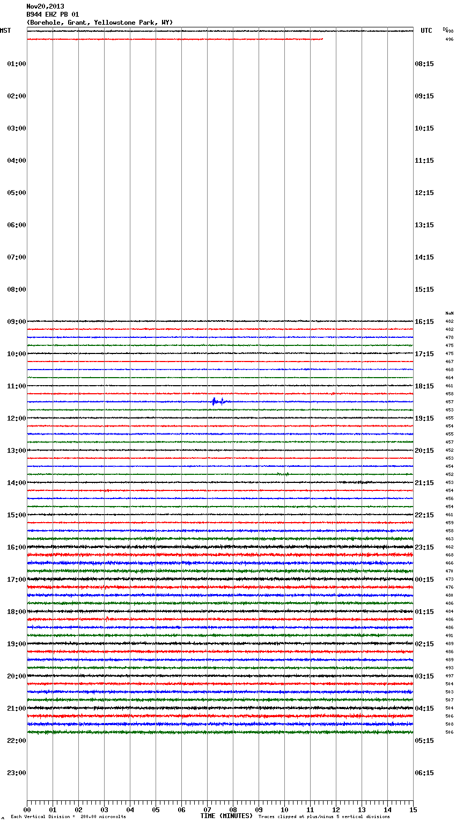Click the 14:15 UTC time label

tap(424, 257)
